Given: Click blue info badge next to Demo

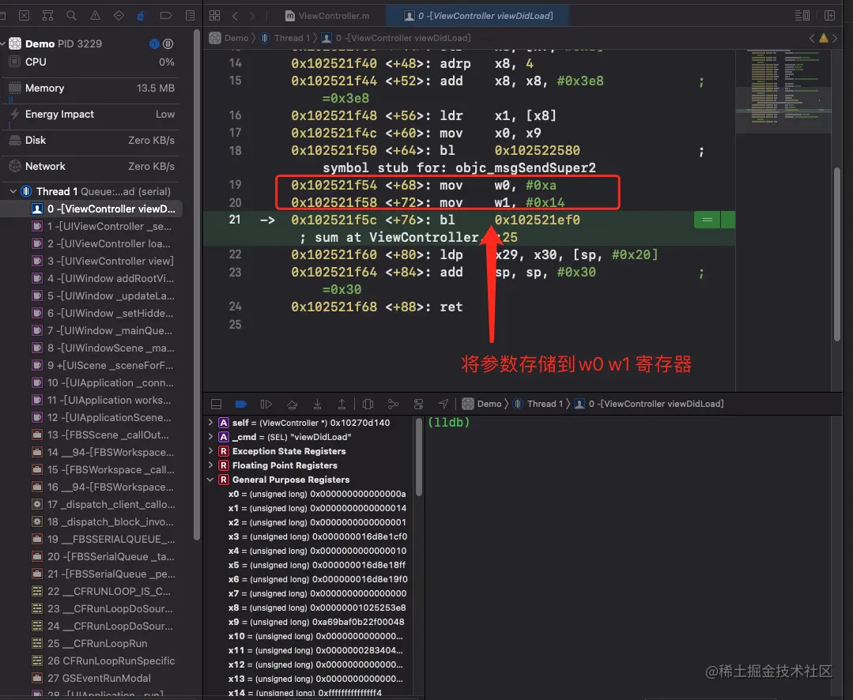Looking at the screenshot, I should tap(154, 43).
